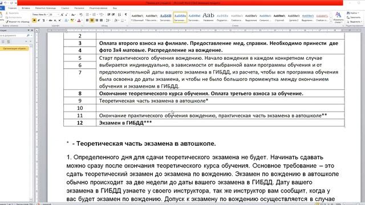365x205 pixels.
Task: Click table cell with number 12
Action: tap(80, 123)
